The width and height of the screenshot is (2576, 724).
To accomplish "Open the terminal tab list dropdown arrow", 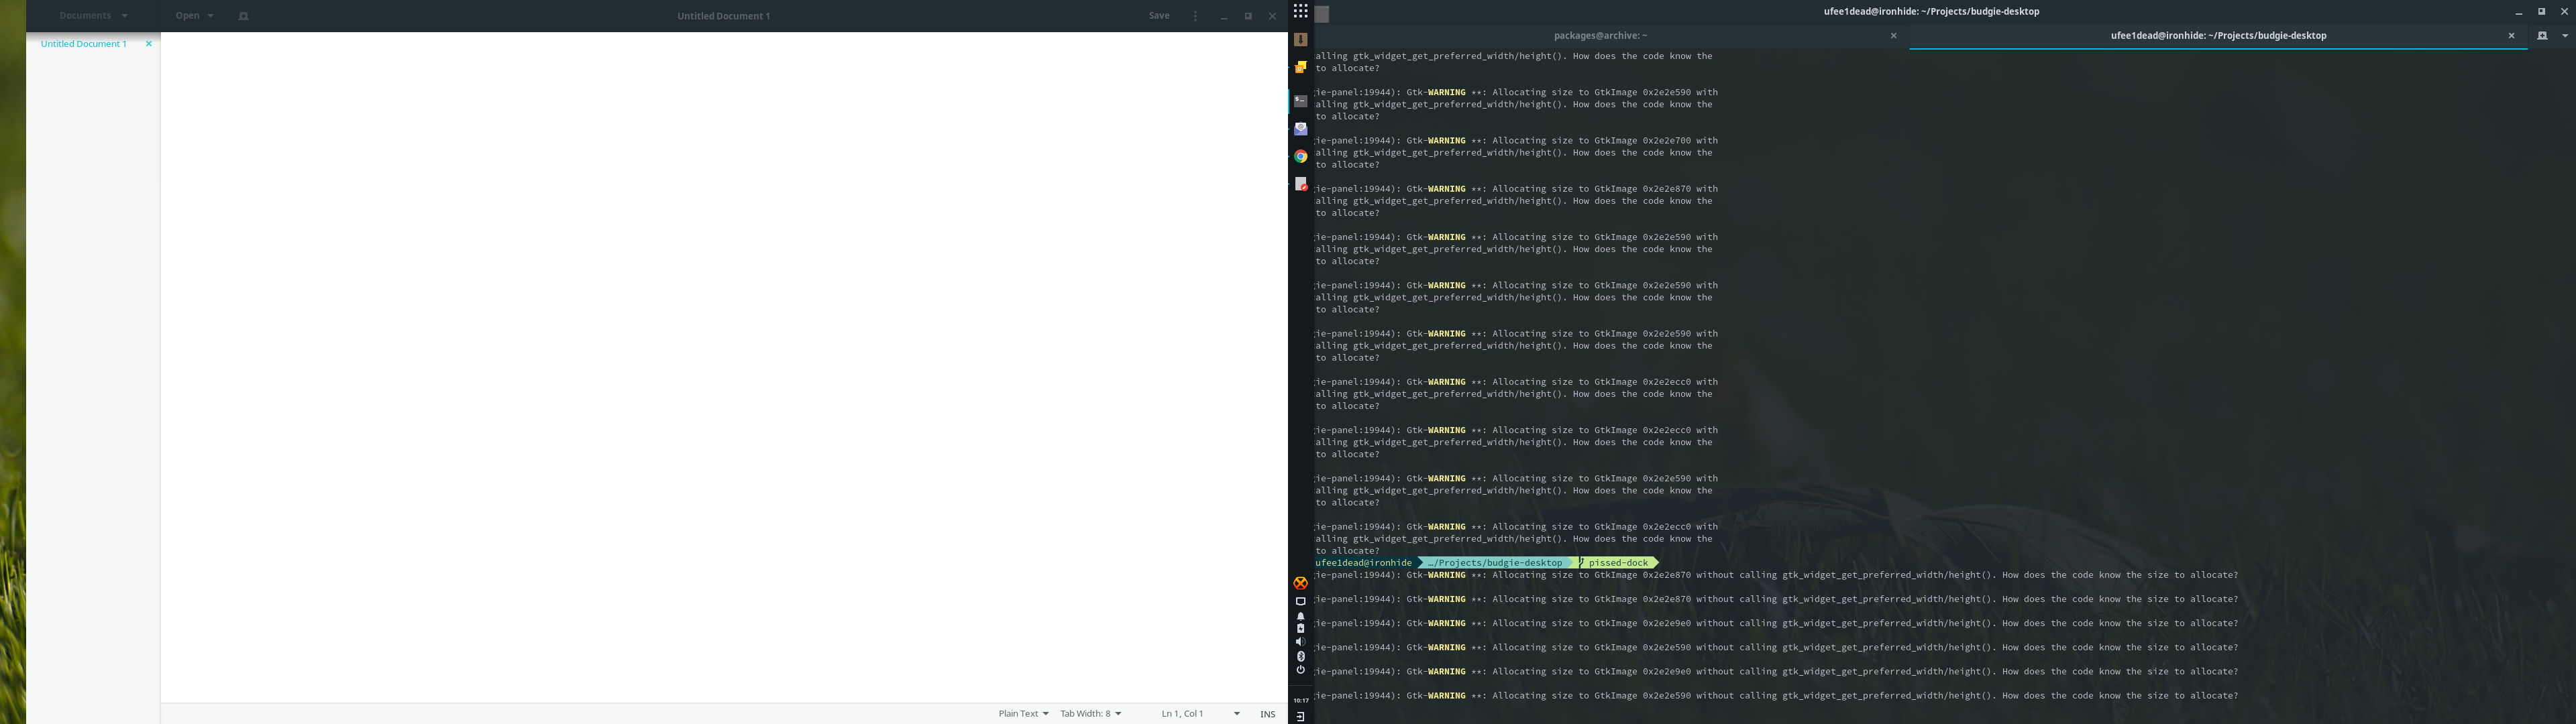I will 2565,36.
